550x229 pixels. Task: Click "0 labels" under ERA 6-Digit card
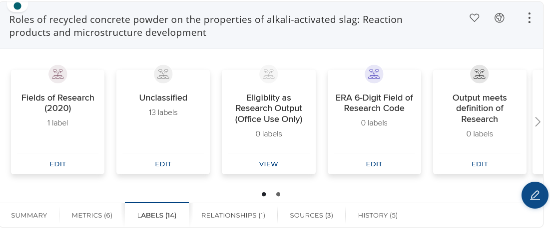(374, 123)
